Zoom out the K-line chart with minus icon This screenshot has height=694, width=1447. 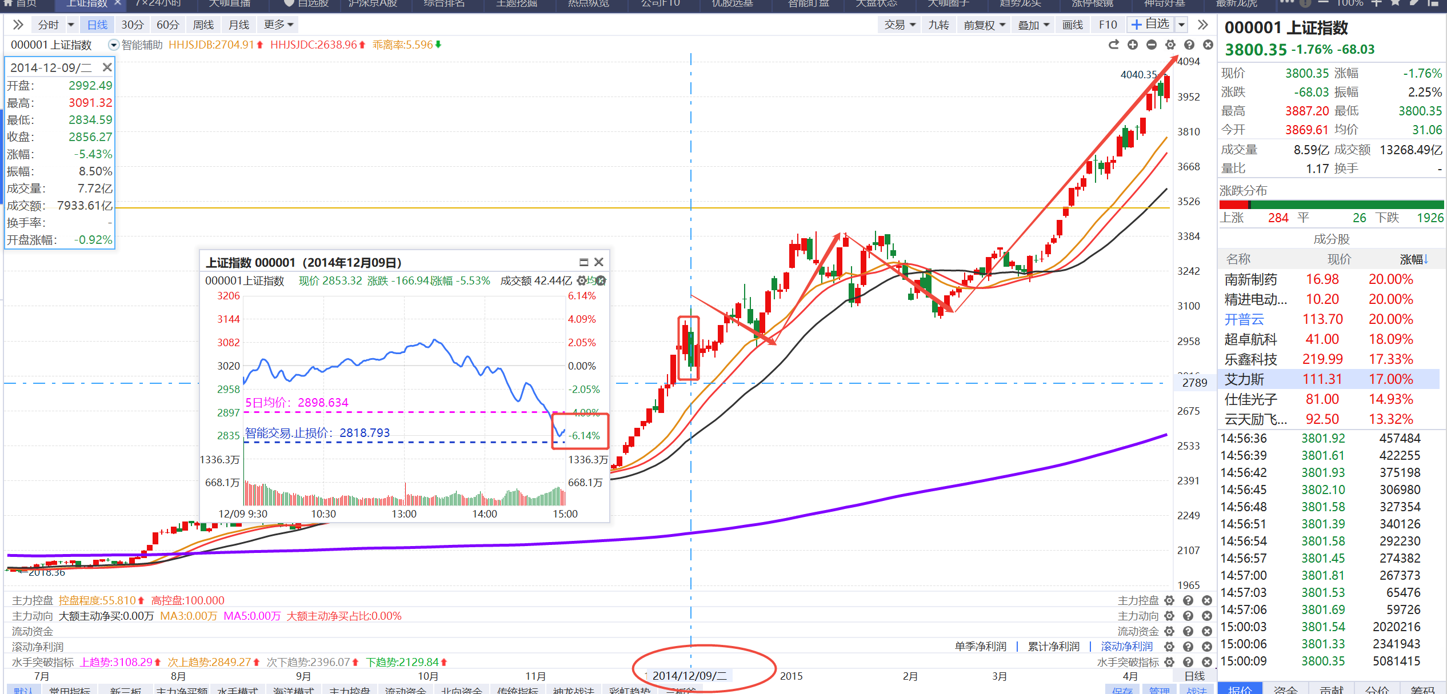[1151, 45]
